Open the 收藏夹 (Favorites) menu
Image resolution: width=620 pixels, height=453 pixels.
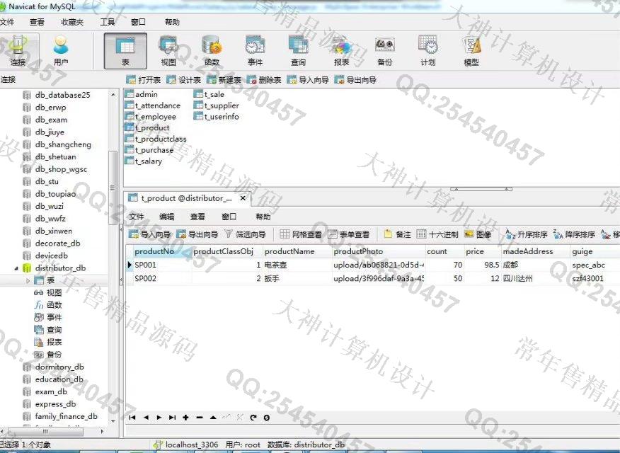(x=72, y=22)
